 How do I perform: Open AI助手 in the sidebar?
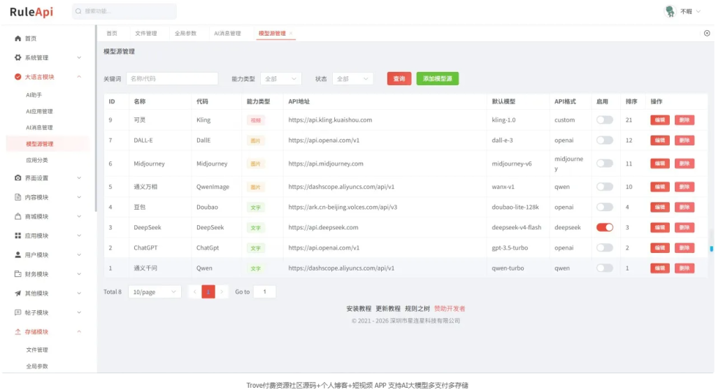34,95
